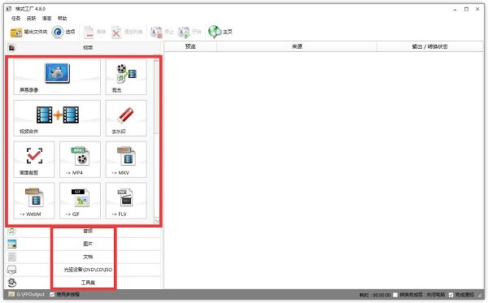Click the 移除 remove toolbar button
Screen dimensions: 488x303
click(95, 32)
